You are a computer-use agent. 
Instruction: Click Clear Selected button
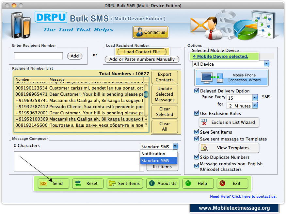[x=165, y=111]
